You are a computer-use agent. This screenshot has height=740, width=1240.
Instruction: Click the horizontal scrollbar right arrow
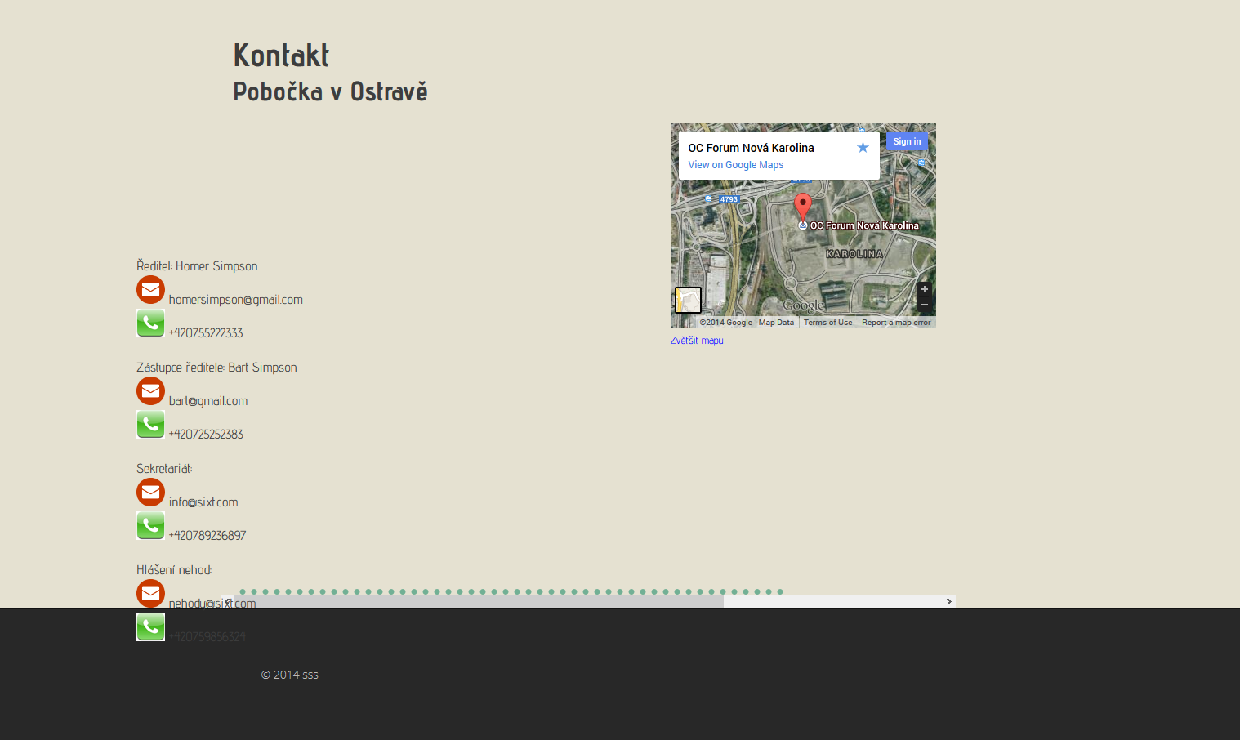point(948,602)
